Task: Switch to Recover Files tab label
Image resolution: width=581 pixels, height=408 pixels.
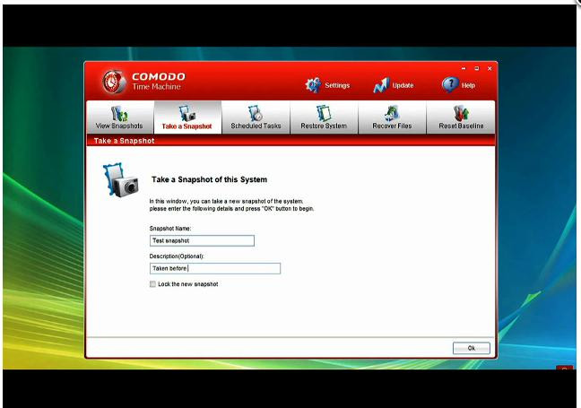Action: [392, 126]
